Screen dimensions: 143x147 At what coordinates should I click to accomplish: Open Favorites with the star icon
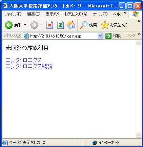tap(105, 25)
